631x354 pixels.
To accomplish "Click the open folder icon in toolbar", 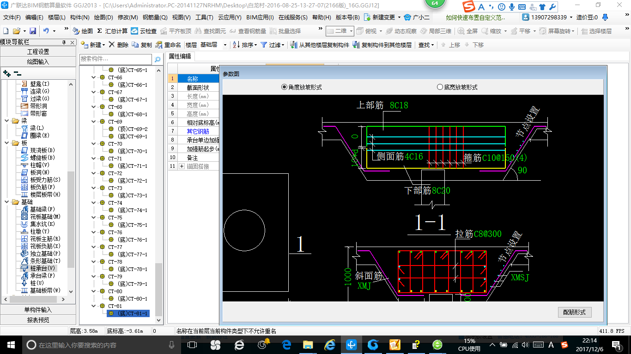I will [x=16, y=31].
